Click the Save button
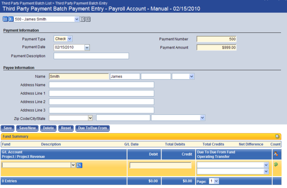The height and width of the screenshot is (188, 287). [x=8, y=128]
